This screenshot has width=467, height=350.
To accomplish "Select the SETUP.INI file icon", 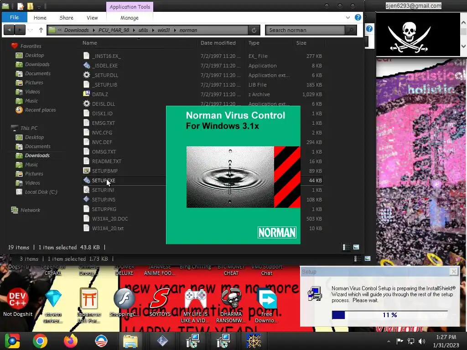I will (x=86, y=190).
